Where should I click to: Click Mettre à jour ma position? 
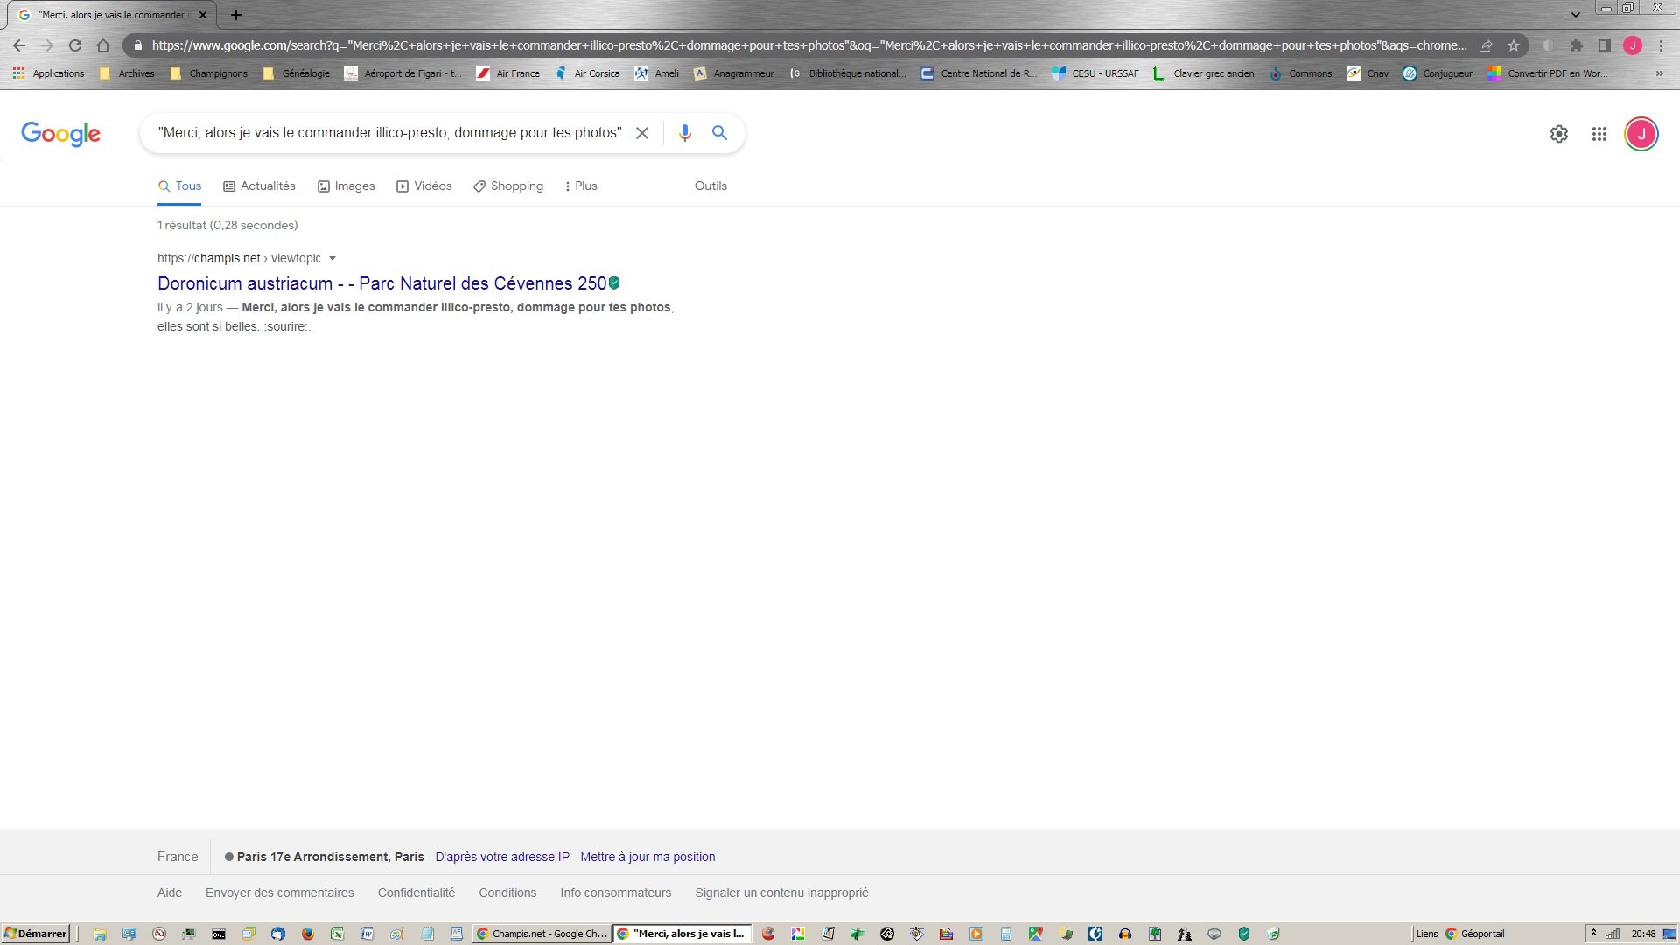tap(647, 857)
